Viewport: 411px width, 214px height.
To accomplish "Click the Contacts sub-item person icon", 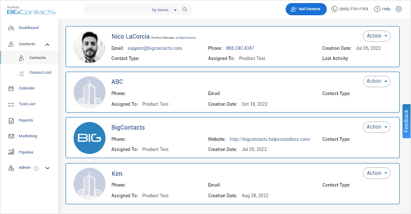I will pyautogui.click(x=21, y=58).
